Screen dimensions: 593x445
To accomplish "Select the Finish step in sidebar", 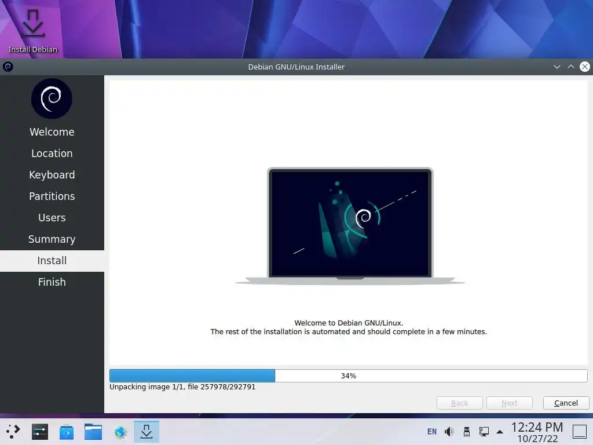I will click(52, 282).
